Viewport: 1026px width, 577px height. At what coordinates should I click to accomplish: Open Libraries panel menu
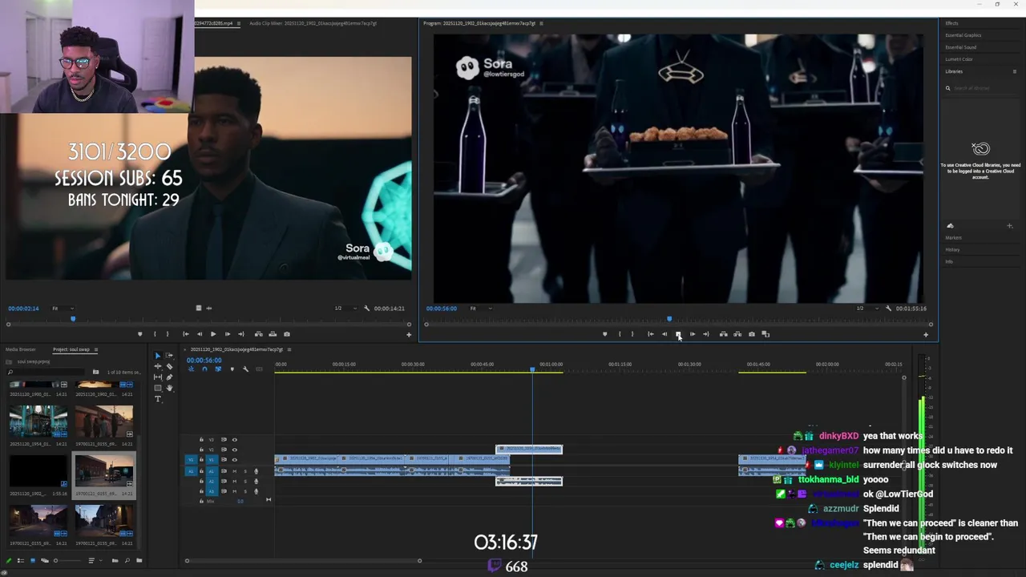(x=1015, y=71)
